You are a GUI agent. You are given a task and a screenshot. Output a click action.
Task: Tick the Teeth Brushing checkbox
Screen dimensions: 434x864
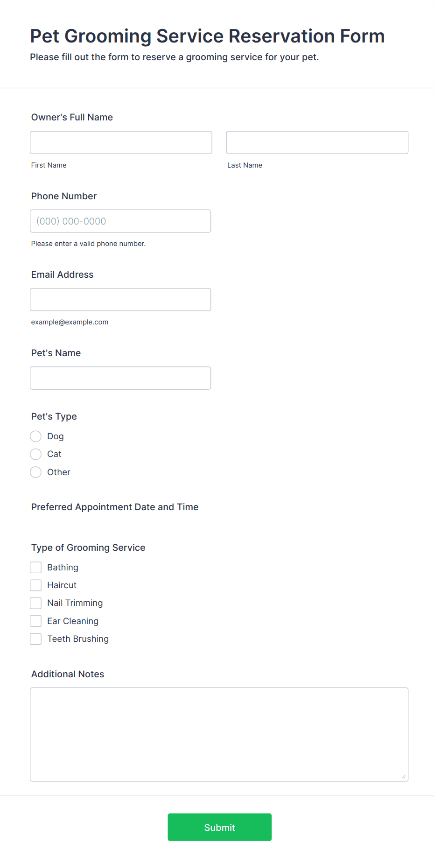pos(35,639)
